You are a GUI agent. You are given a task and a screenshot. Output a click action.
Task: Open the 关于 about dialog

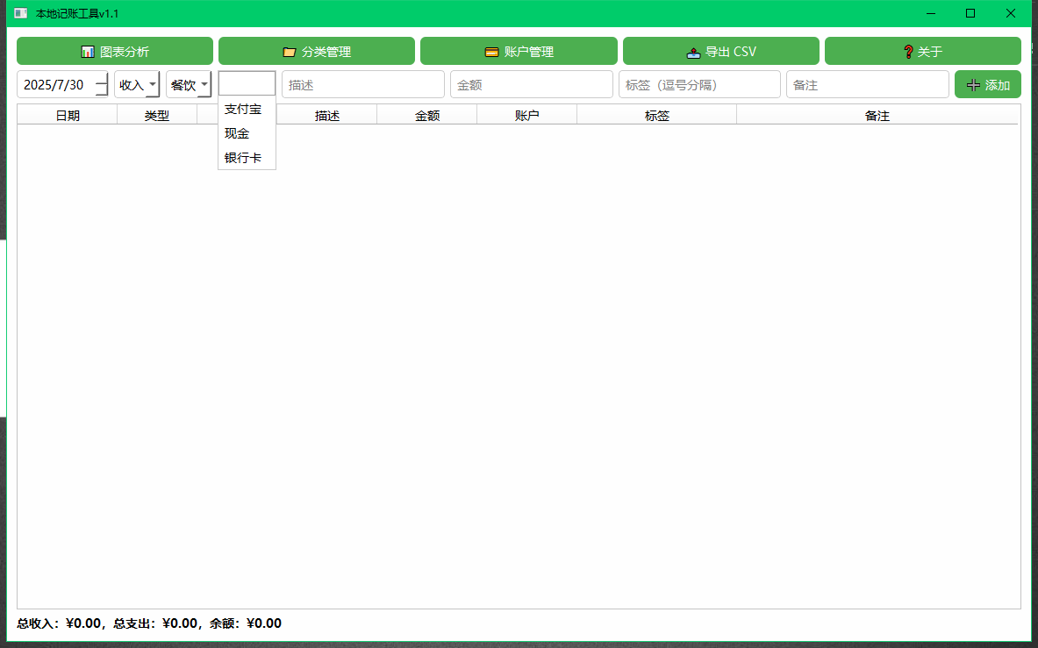pos(923,51)
